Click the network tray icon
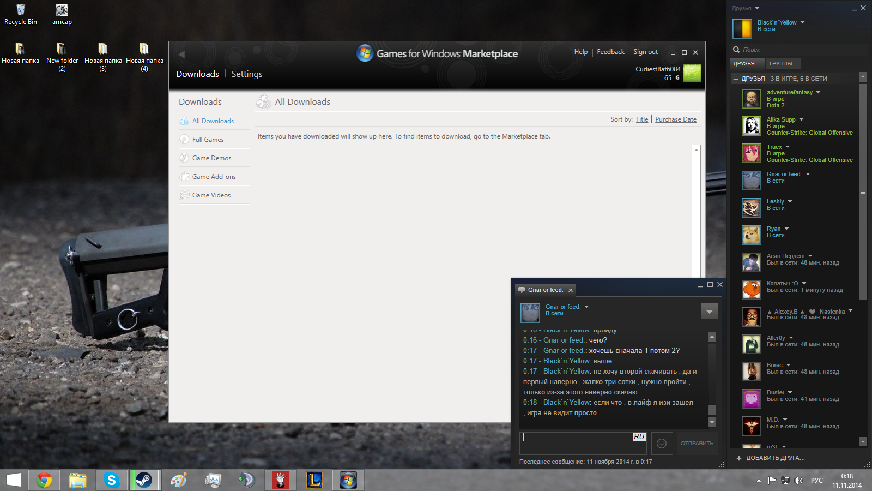The height and width of the screenshot is (491, 872). click(785, 481)
